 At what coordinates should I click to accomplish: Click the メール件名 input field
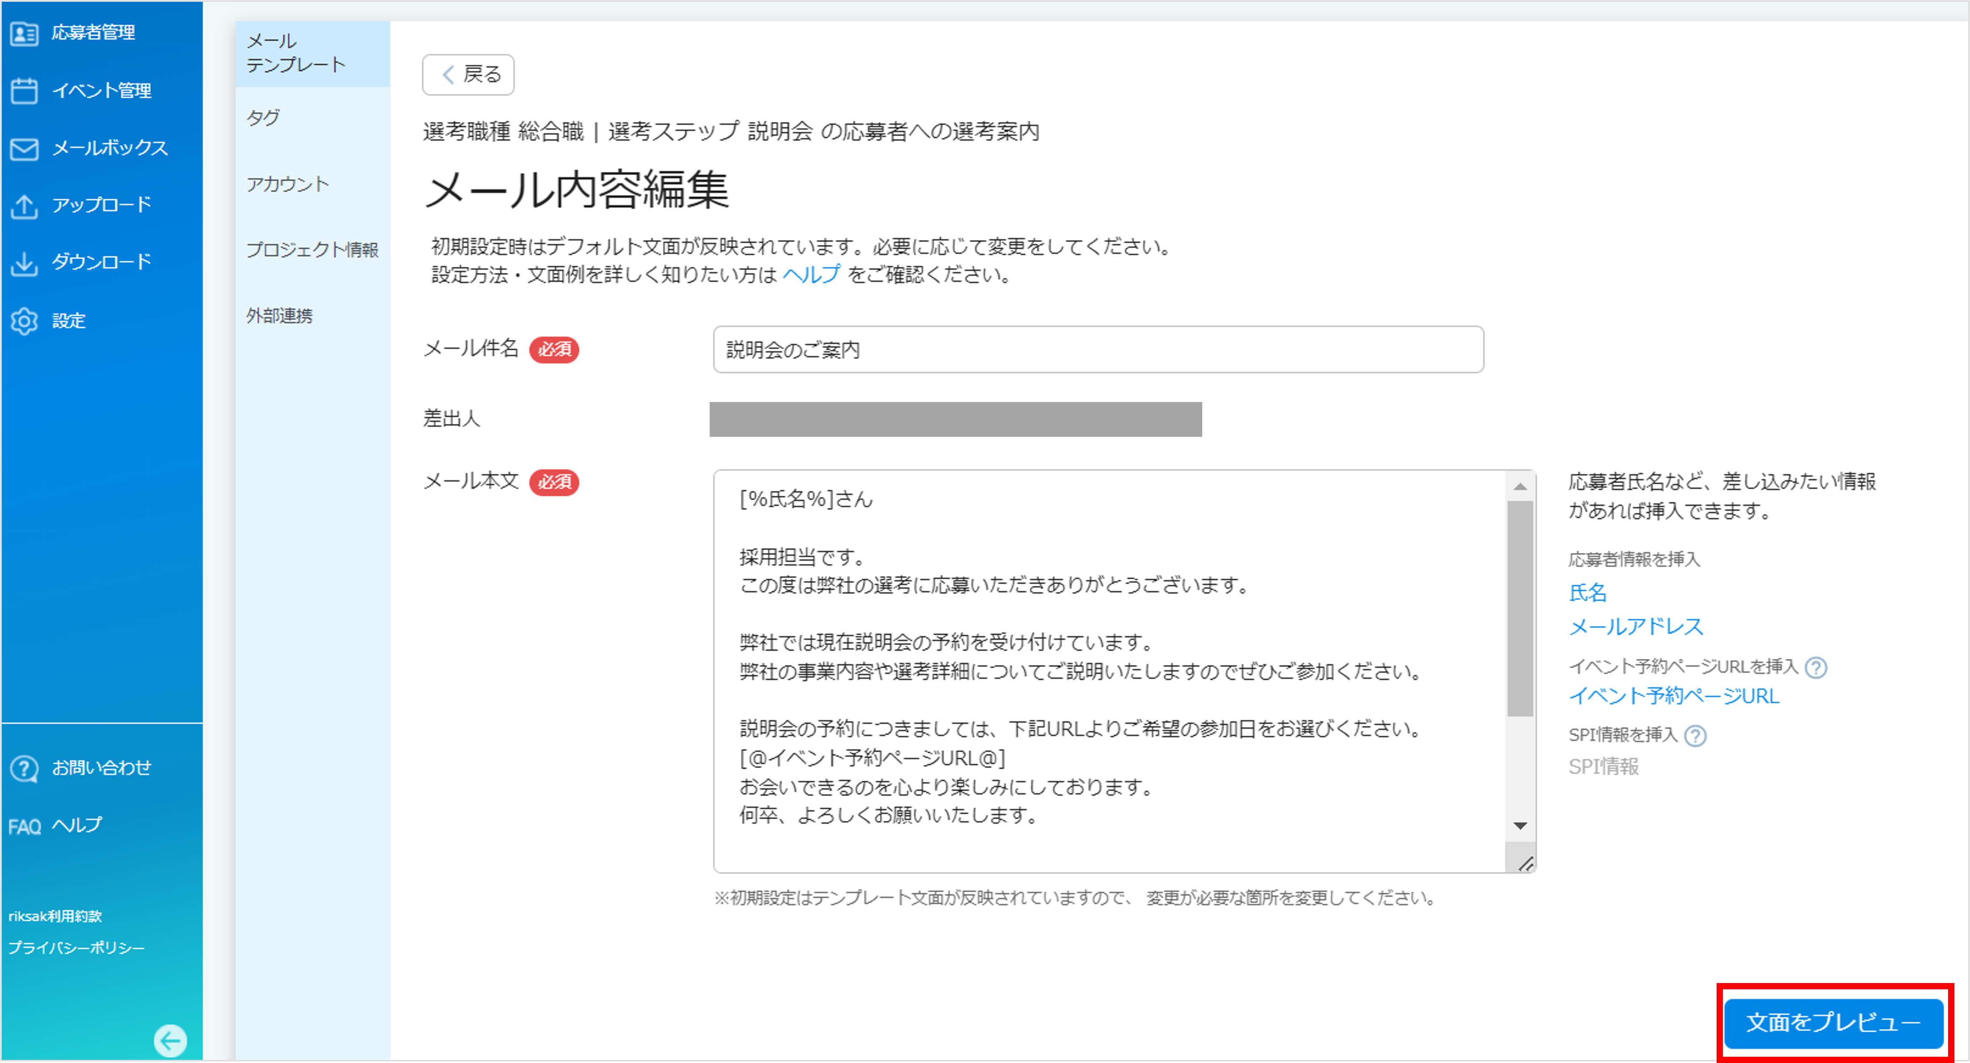1098,349
